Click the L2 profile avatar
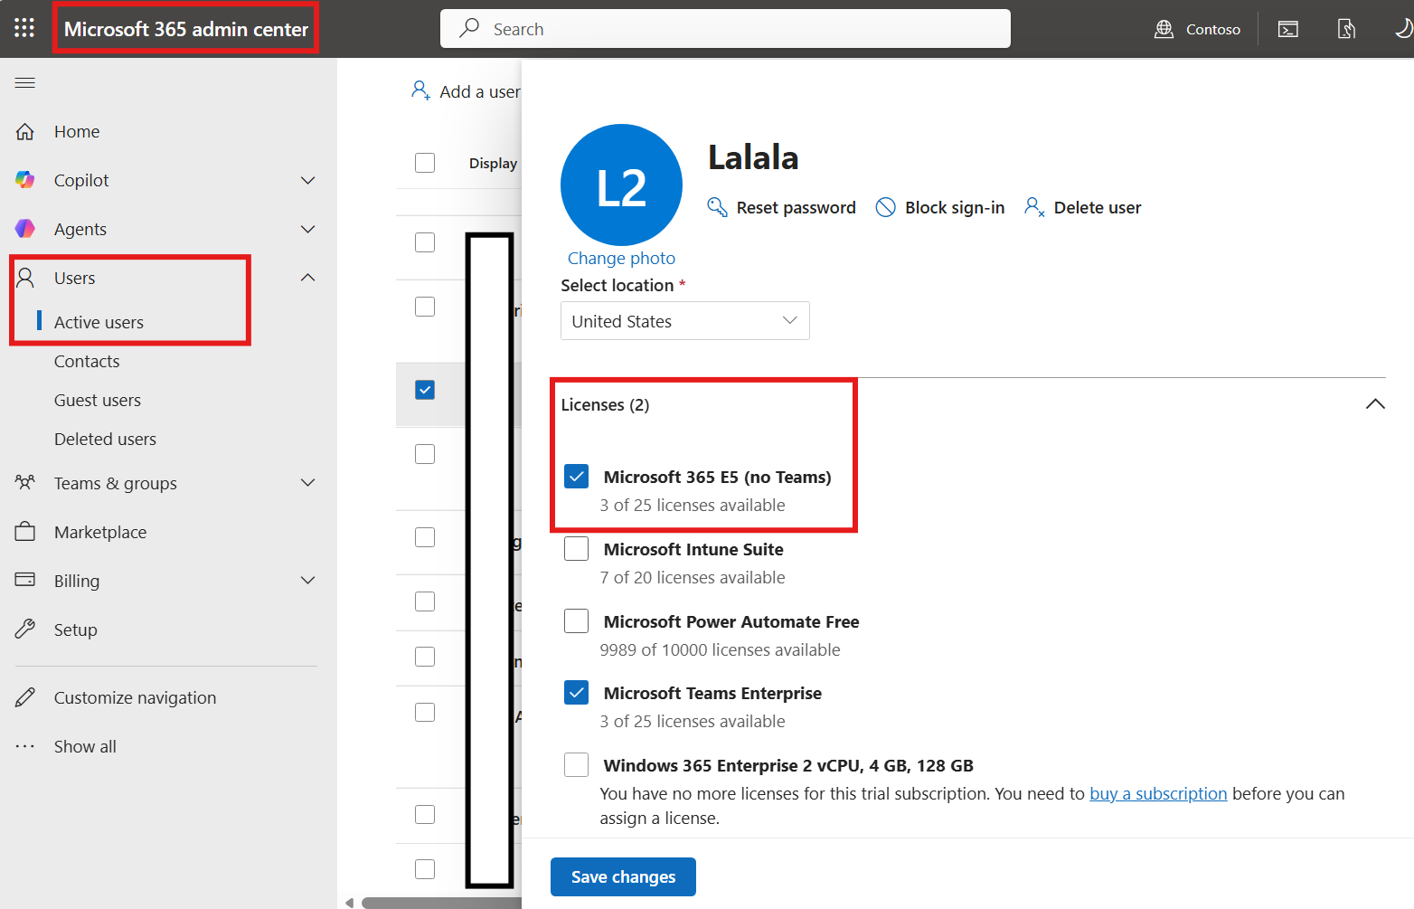The width and height of the screenshot is (1414, 909). (x=621, y=185)
